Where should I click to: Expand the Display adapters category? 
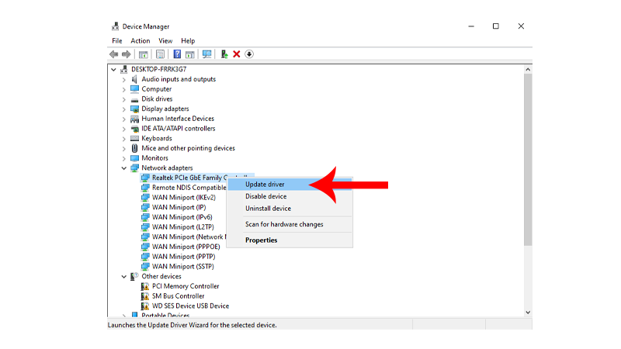coord(124,109)
